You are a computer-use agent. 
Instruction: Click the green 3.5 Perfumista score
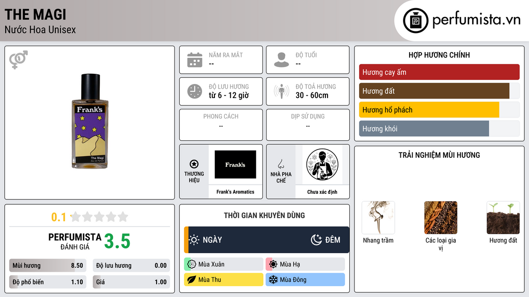click(x=117, y=241)
